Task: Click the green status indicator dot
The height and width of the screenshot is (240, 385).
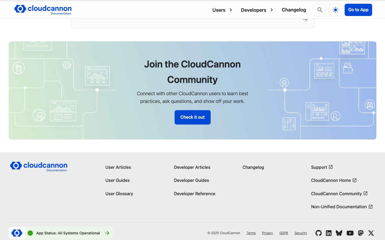Action: coord(30,233)
